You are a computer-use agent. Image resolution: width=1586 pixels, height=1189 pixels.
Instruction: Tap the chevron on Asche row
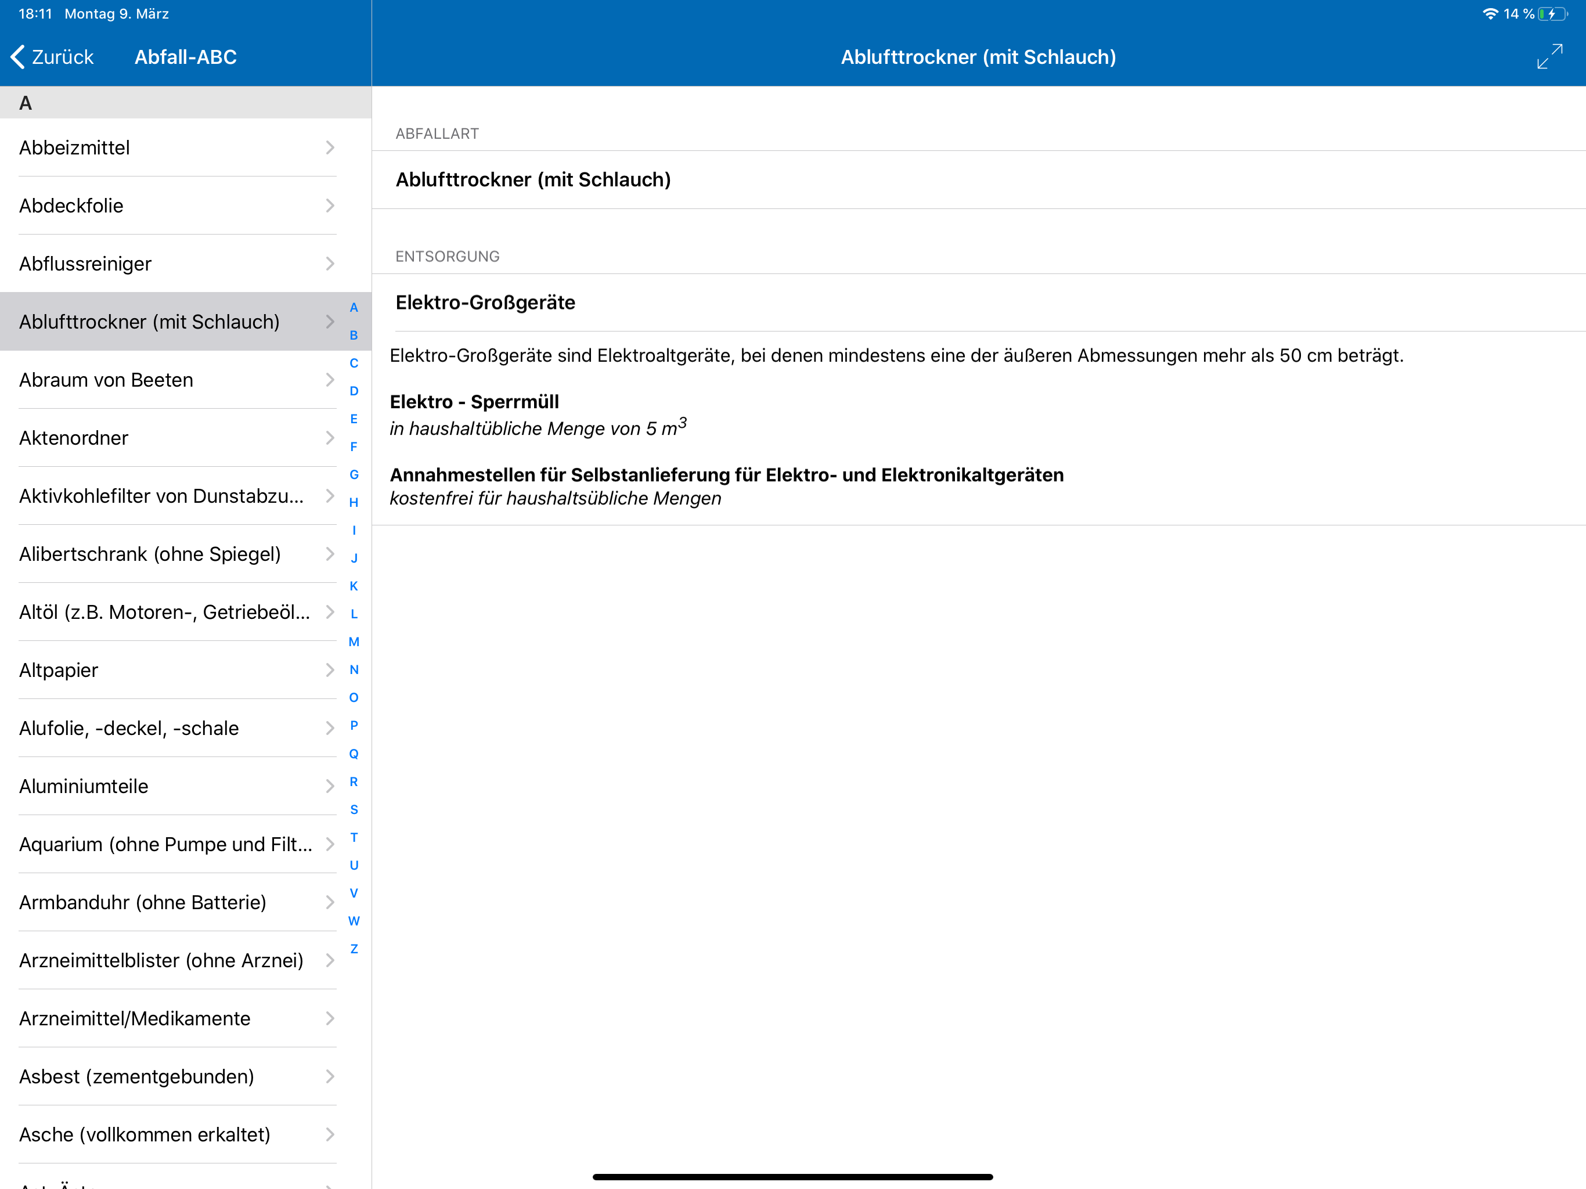(x=330, y=1135)
